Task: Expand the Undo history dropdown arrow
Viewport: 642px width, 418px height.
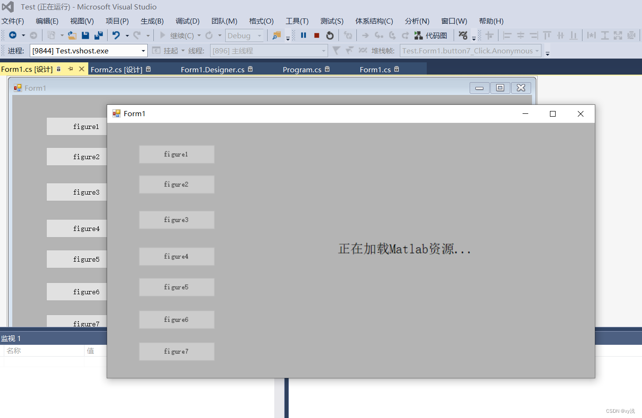Action: [127, 35]
